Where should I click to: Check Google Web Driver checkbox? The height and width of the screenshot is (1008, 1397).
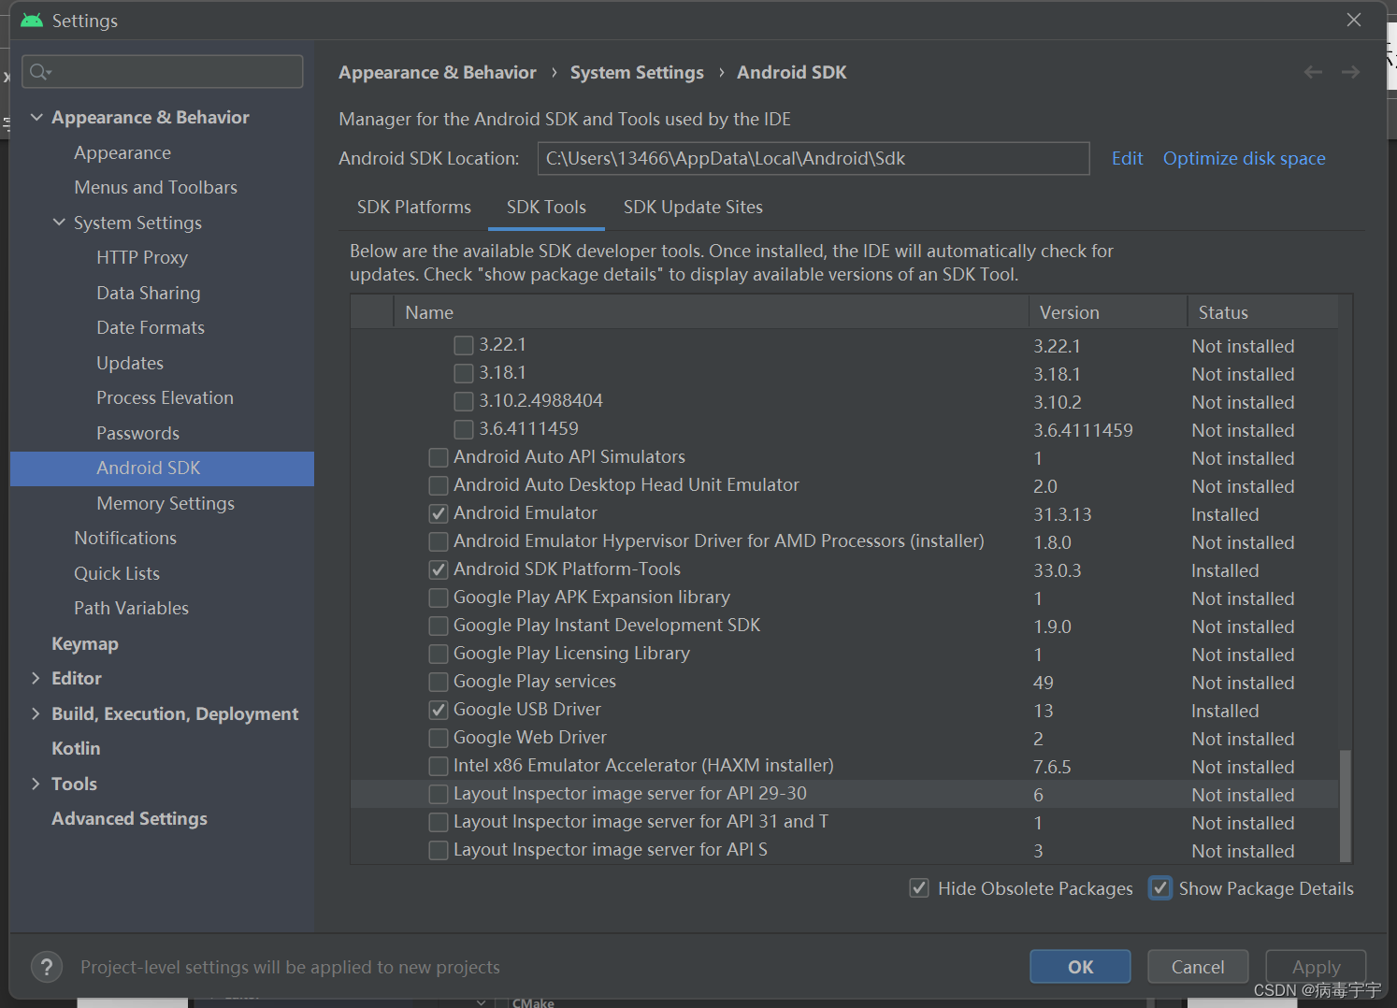click(438, 738)
